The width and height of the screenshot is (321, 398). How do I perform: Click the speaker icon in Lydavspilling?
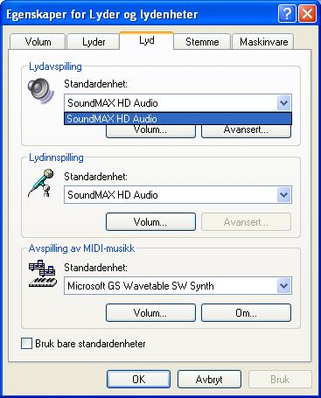tap(41, 91)
